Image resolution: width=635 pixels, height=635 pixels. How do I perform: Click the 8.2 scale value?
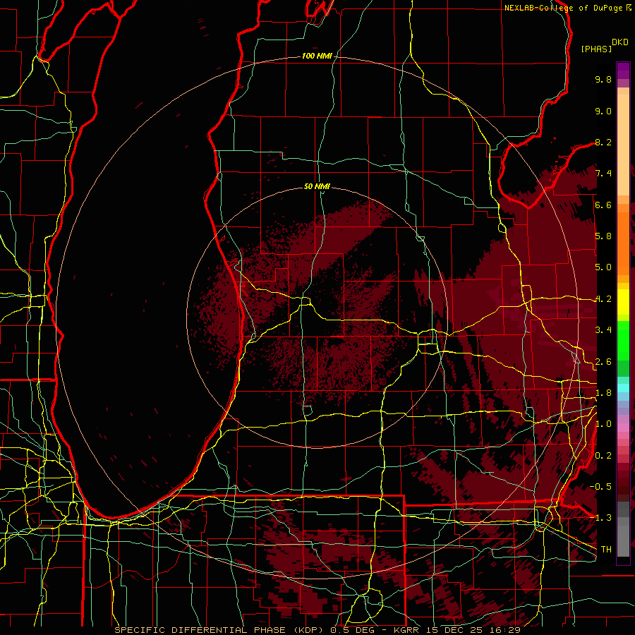click(x=603, y=142)
